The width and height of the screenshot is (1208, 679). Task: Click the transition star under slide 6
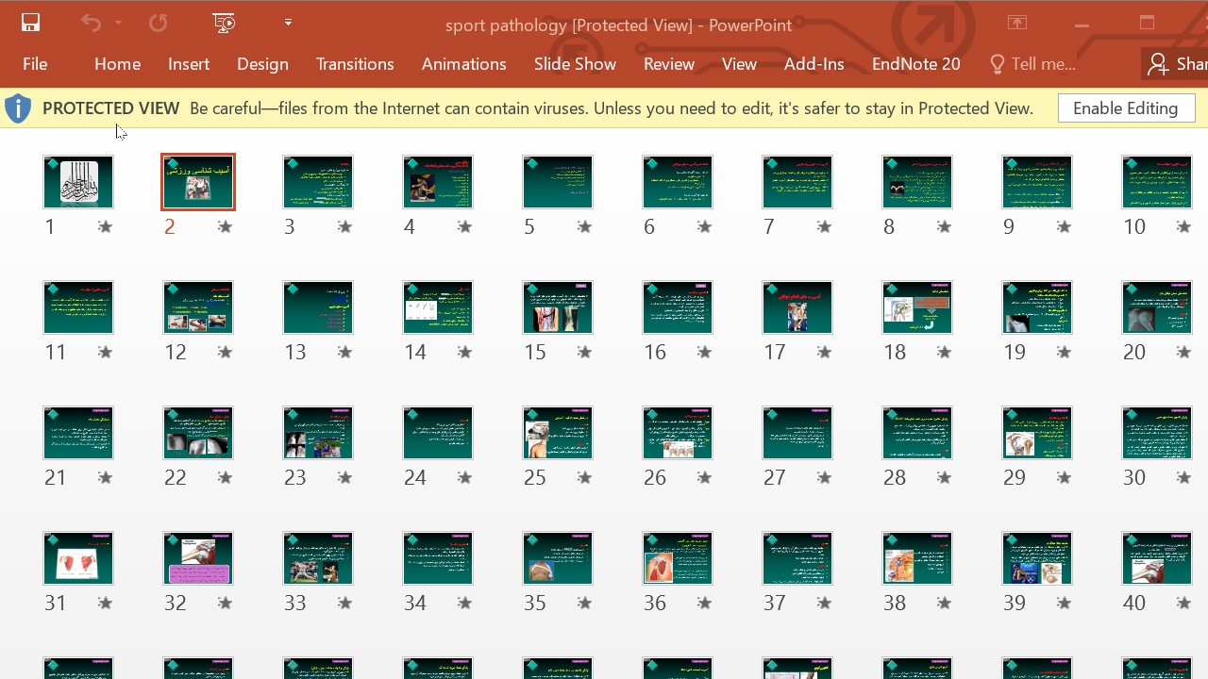click(x=704, y=226)
